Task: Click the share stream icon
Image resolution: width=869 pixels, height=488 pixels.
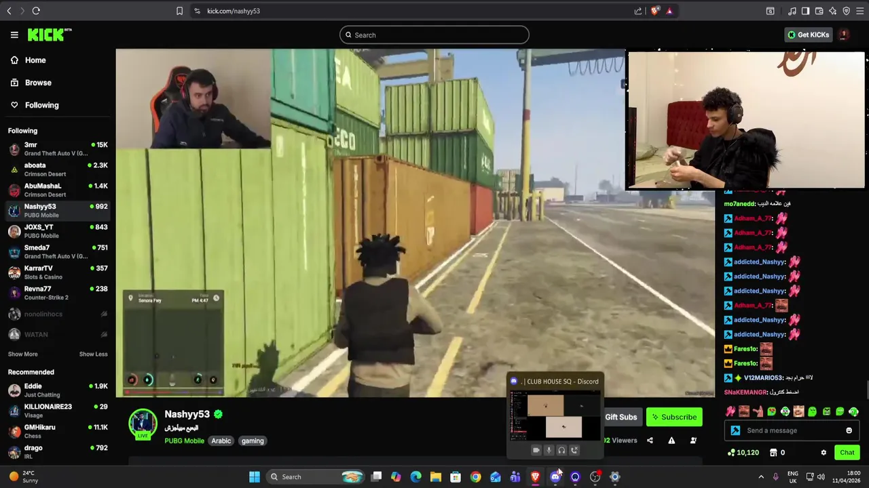Action: pyautogui.click(x=650, y=441)
